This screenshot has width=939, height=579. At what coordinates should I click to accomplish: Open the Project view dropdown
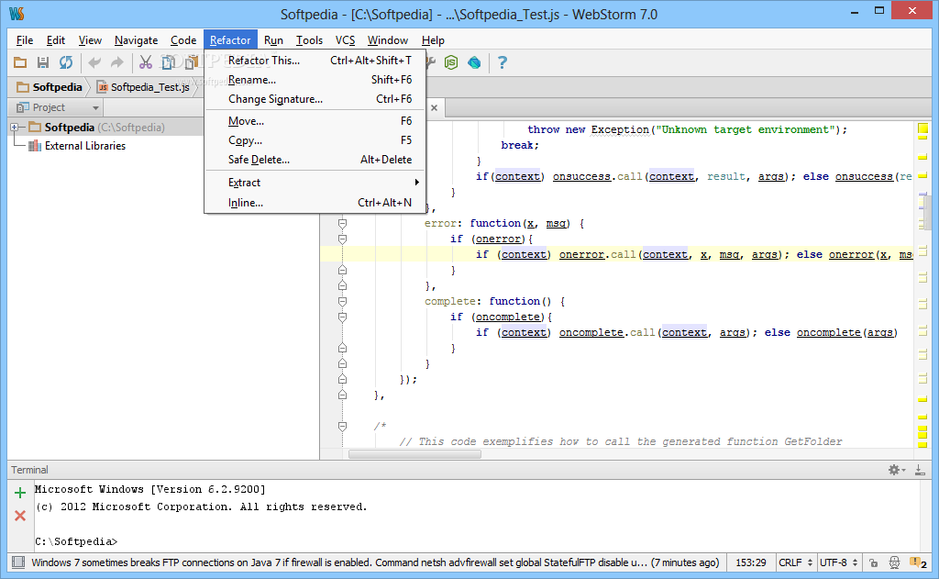coord(57,107)
